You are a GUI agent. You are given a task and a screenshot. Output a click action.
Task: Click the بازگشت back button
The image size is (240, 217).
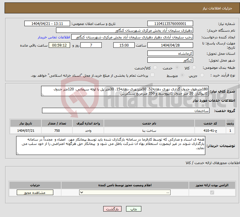(x=112, y=209)
